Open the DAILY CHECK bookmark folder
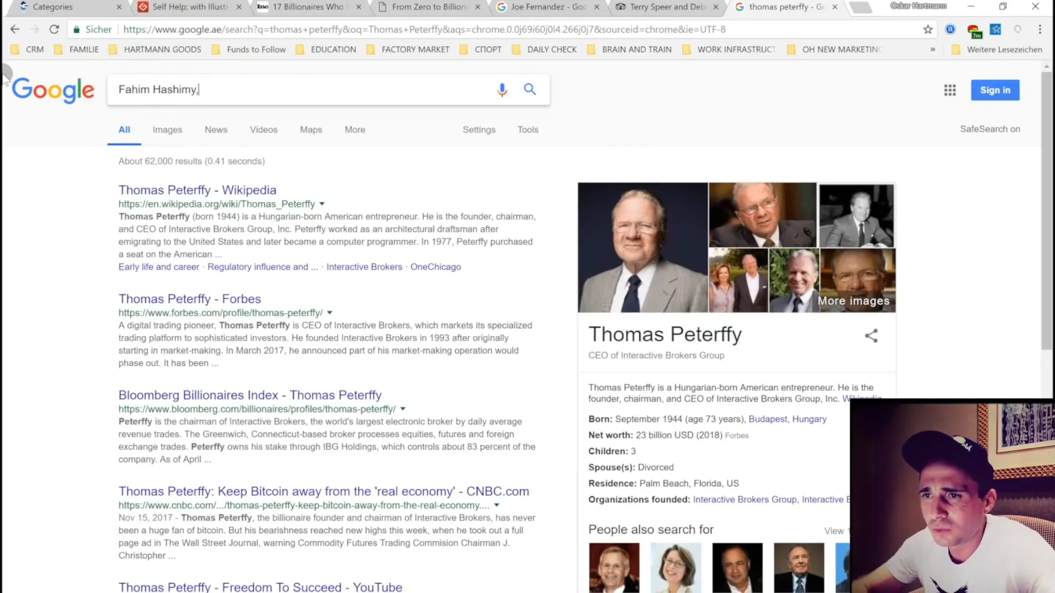 coord(545,49)
